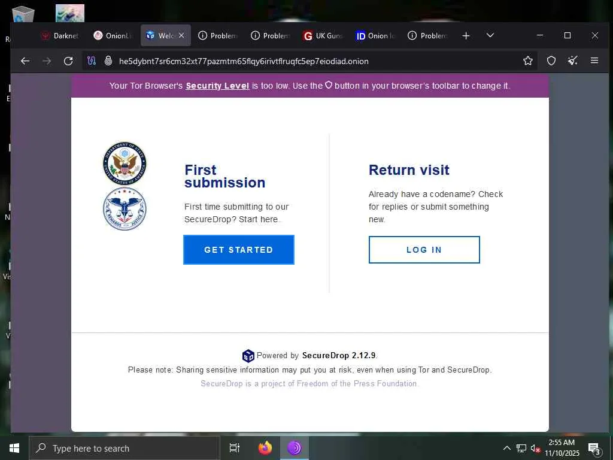The image size is (613, 460).
Task: Open the Tor circuit display icon
Action: [92, 61]
